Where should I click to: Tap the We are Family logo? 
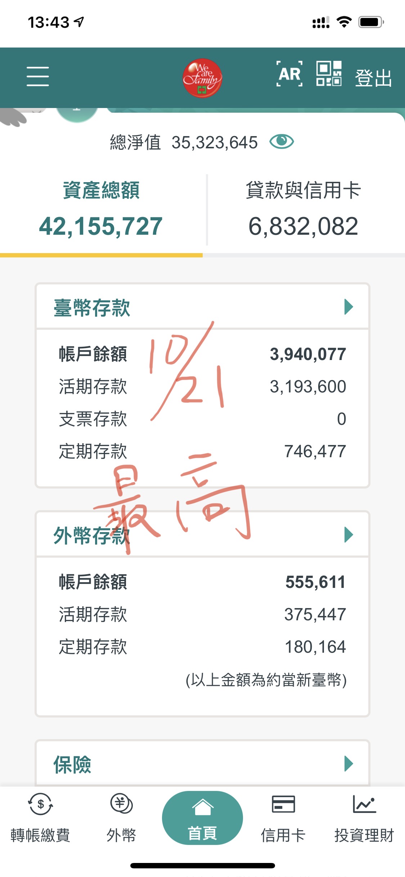pyautogui.click(x=202, y=78)
